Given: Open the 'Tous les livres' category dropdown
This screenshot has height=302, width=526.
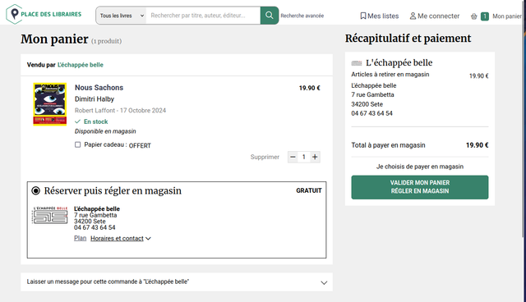Looking at the screenshot, I should (122, 16).
